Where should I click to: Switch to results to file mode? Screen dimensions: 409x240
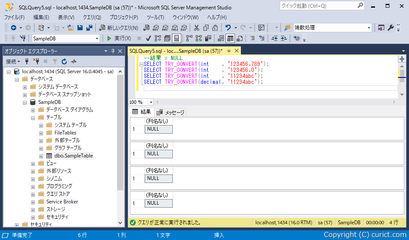point(240,39)
